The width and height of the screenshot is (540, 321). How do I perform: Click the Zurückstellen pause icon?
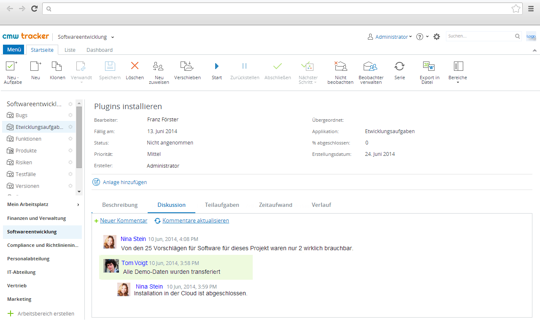click(x=244, y=66)
